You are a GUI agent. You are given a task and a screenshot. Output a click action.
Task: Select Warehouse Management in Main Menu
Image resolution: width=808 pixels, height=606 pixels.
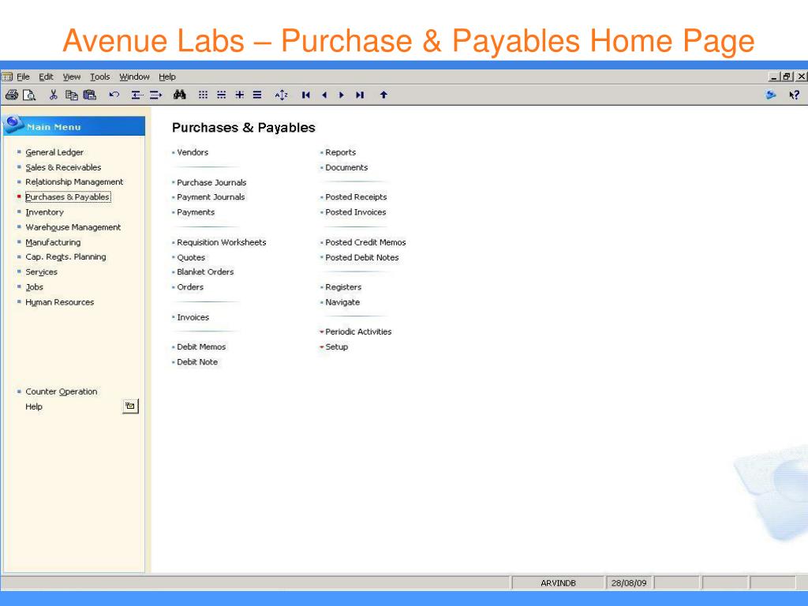(x=73, y=227)
